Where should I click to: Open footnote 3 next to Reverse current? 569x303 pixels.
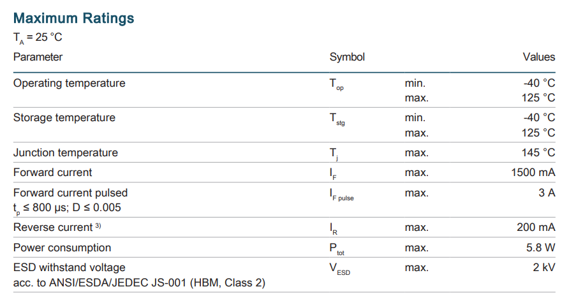coord(98,226)
